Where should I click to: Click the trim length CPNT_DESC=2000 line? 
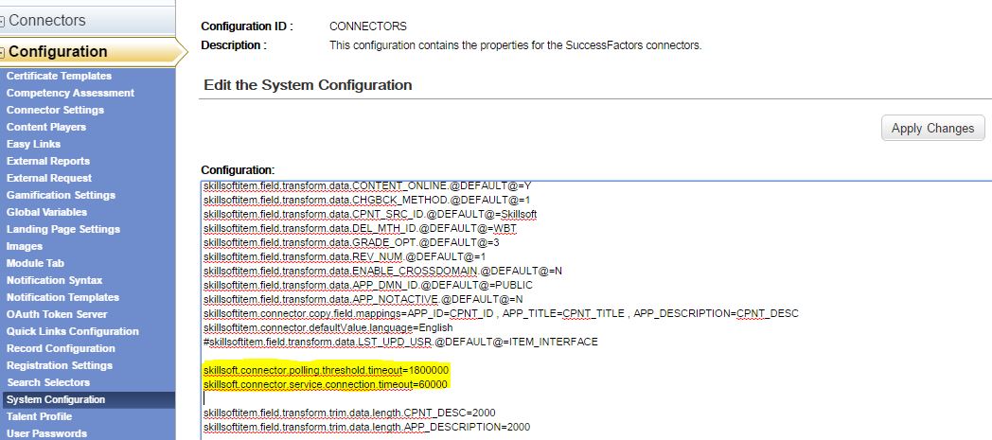coord(349,413)
